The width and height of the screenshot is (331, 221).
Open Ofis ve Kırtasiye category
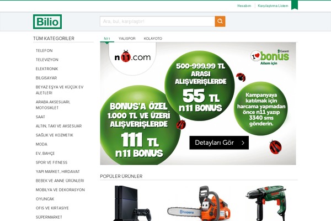click(52, 208)
